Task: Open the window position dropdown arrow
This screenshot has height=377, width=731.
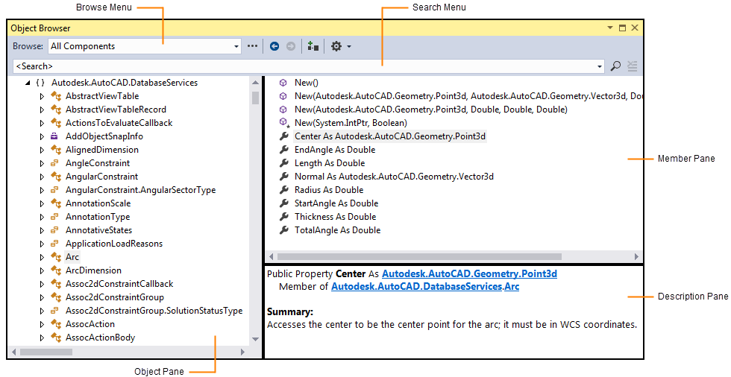Action: (610, 28)
